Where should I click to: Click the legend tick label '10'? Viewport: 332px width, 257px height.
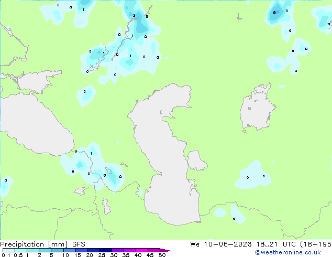[65, 255]
